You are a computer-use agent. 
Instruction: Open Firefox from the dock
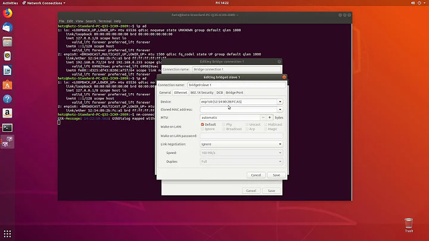tap(8, 13)
